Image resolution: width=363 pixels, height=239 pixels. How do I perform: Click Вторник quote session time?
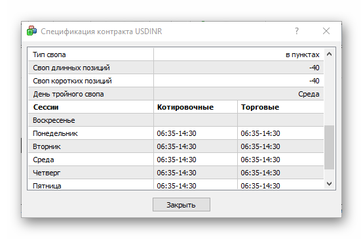point(176,146)
